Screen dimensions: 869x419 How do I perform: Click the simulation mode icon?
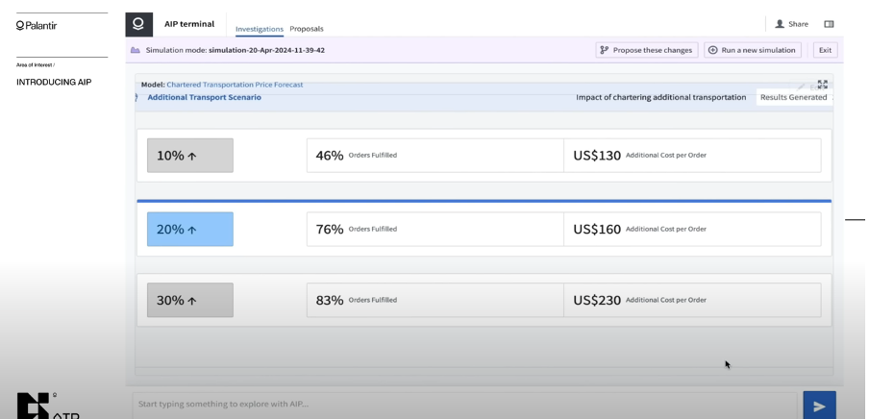tap(136, 50)
